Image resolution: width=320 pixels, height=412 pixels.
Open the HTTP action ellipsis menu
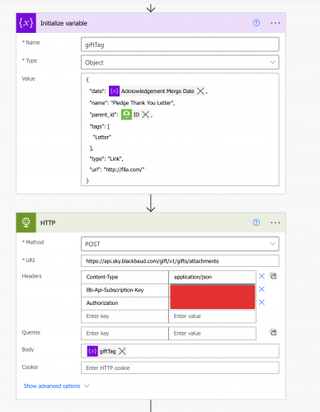[x=275, y=222]
